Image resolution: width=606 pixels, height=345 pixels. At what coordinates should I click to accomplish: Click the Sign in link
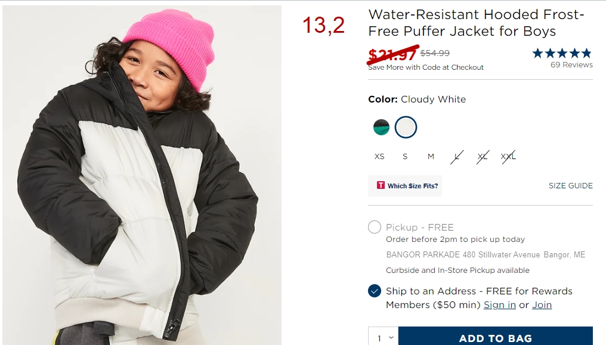pos(500,305)
